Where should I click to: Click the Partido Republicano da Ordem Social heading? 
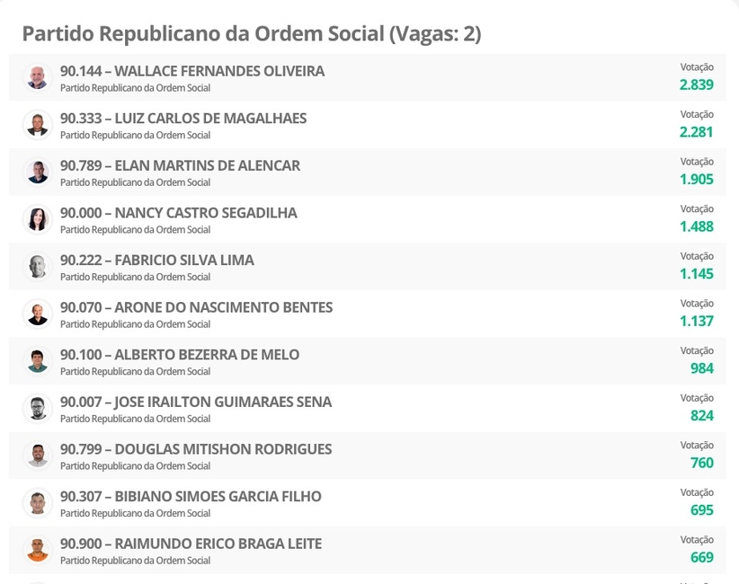pos(251,33)
